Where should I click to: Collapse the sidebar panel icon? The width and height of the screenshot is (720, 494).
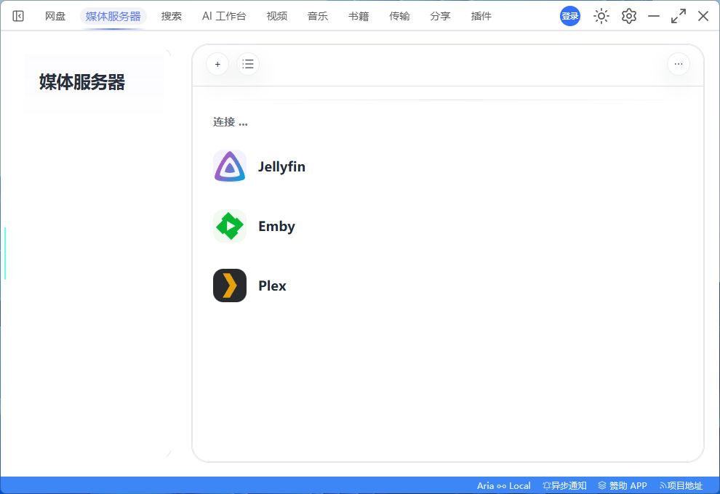(x=18, y=16)
